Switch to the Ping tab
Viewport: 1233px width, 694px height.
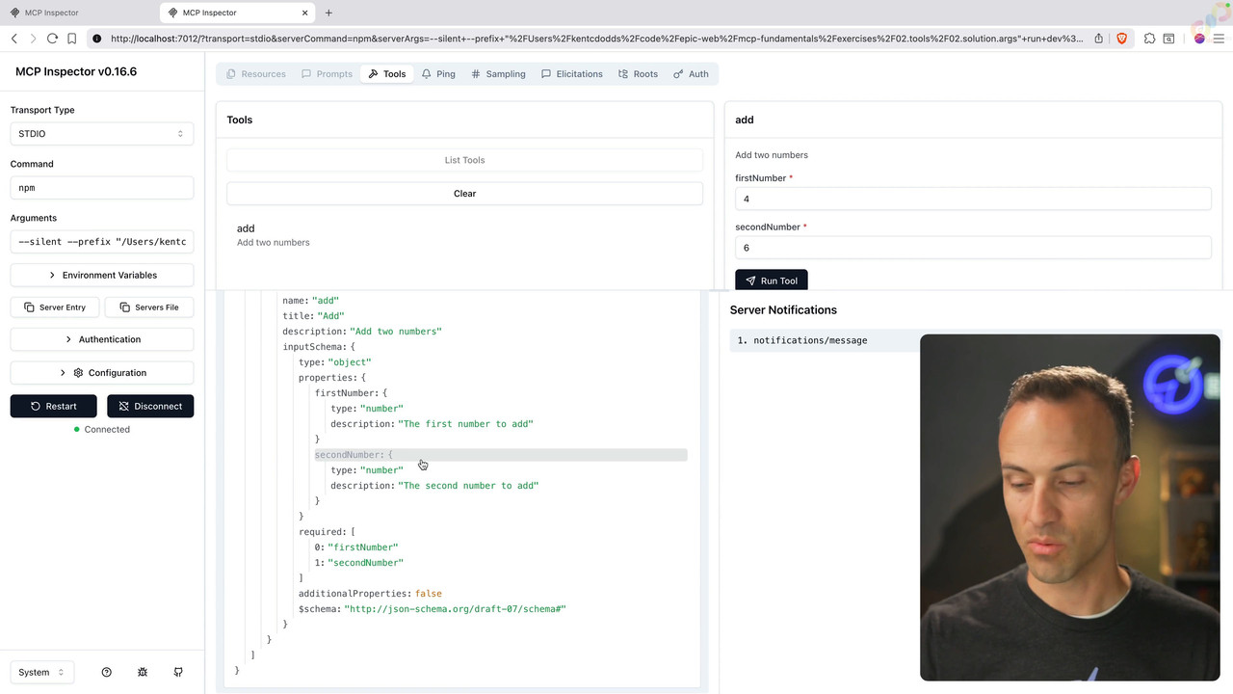[438, 73]
